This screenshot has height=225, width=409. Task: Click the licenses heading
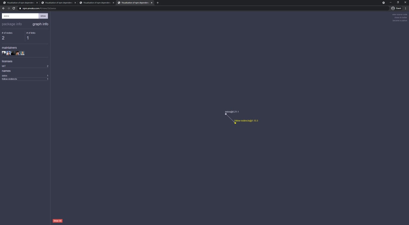[7, 61]
